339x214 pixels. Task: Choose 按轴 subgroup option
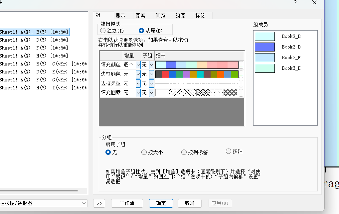coord(229,151)
